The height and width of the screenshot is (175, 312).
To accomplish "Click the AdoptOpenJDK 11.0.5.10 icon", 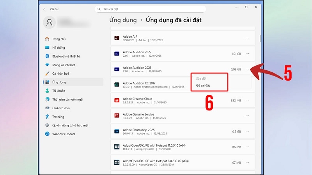I will click(x=117, y=147).
